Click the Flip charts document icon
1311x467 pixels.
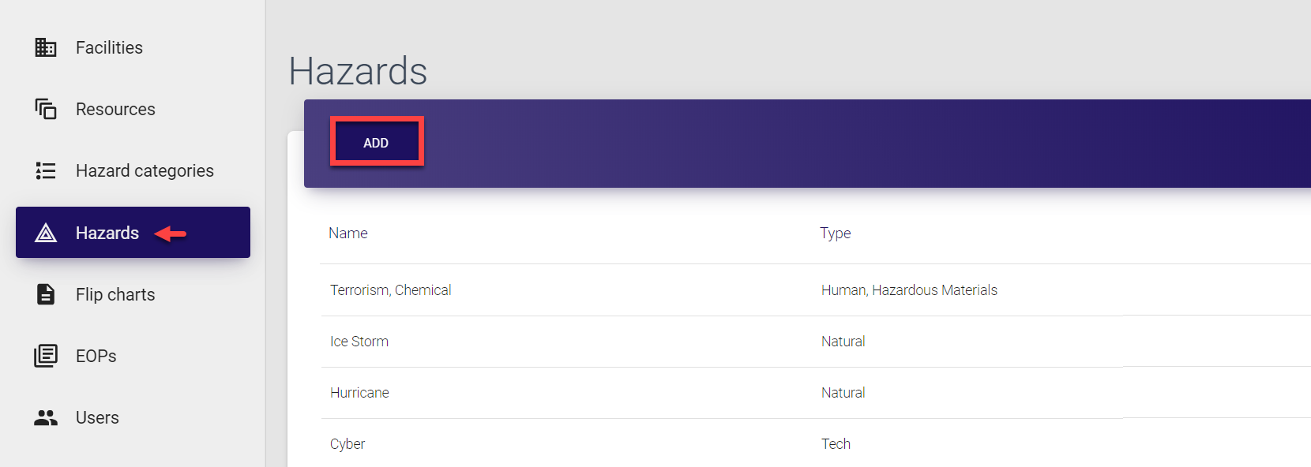46,294
